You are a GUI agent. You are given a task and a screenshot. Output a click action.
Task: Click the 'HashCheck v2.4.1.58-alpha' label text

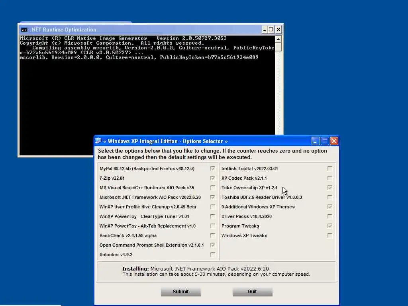point(128,235)
